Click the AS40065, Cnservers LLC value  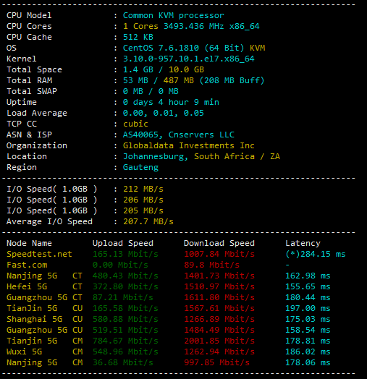click(179, 135)
